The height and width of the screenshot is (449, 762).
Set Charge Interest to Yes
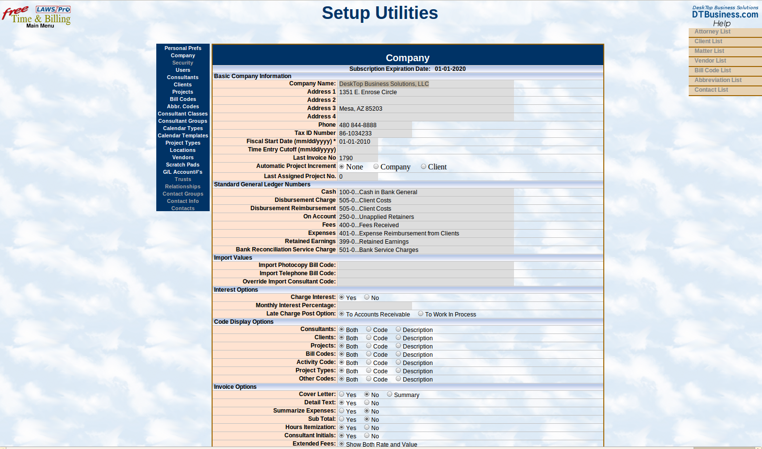pos(342,297)
